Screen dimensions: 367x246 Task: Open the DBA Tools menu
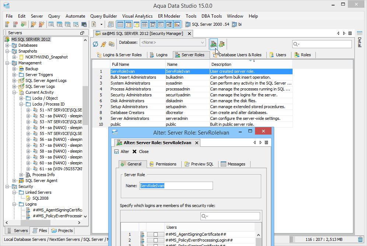[212, 16]
